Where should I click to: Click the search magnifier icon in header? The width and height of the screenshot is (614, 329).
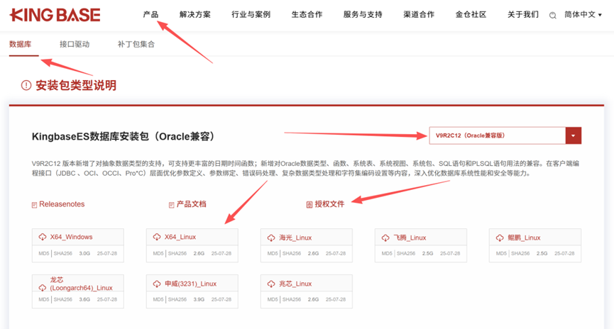click(x=552, y=15)
